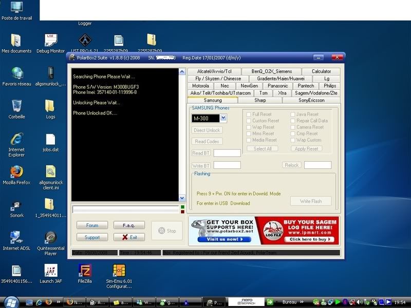Launch the JAF desktop shortcut
The height and width of the screenshot is (308, 411).
click(50, 274)
